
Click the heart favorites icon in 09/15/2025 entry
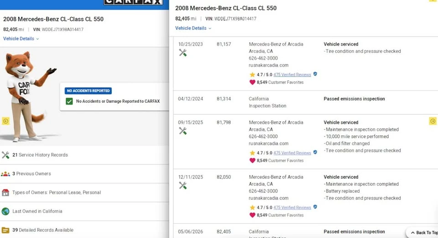(x=252, y=160)
